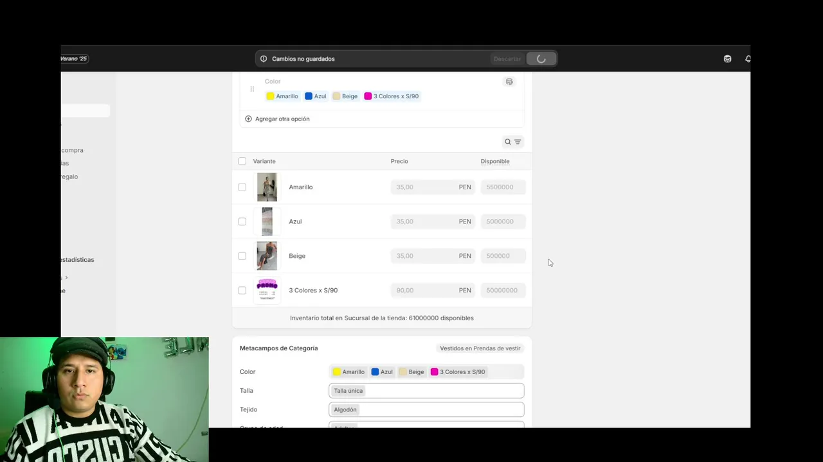Click the Color option title
The height and width of the screenshot is (462, 823).
point(273,81)
